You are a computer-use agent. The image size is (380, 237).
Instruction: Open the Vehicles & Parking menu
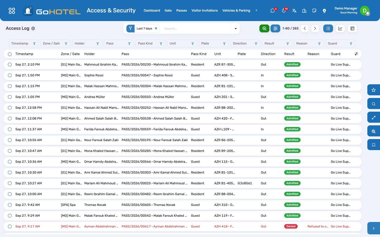[x=236, y=11]
